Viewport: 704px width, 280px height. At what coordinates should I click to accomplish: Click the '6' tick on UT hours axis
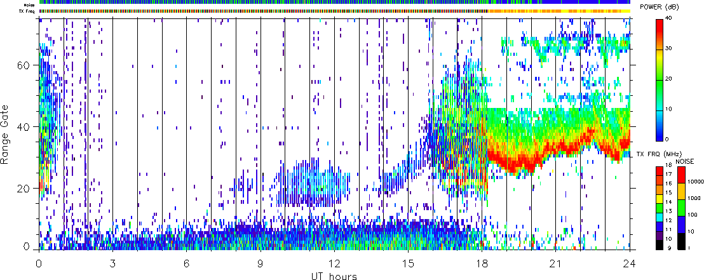coord(186,263)
